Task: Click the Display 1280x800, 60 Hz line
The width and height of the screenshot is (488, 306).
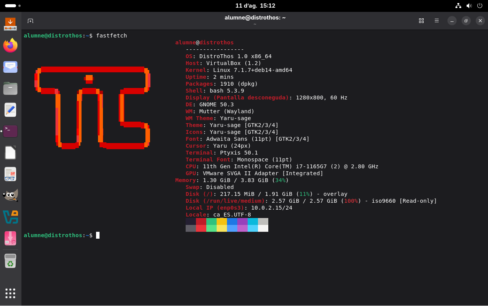Action: click(266, 98)
